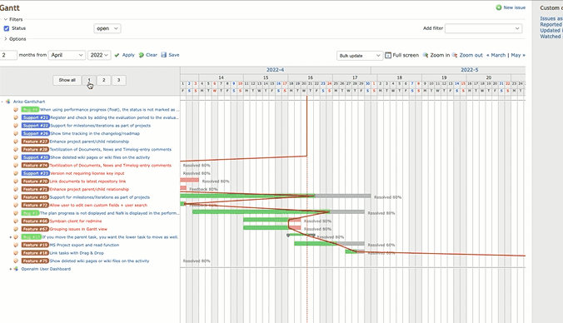Click the 2022-4 month header
Screen dimensions: 563x323
(x=276, y=70)
